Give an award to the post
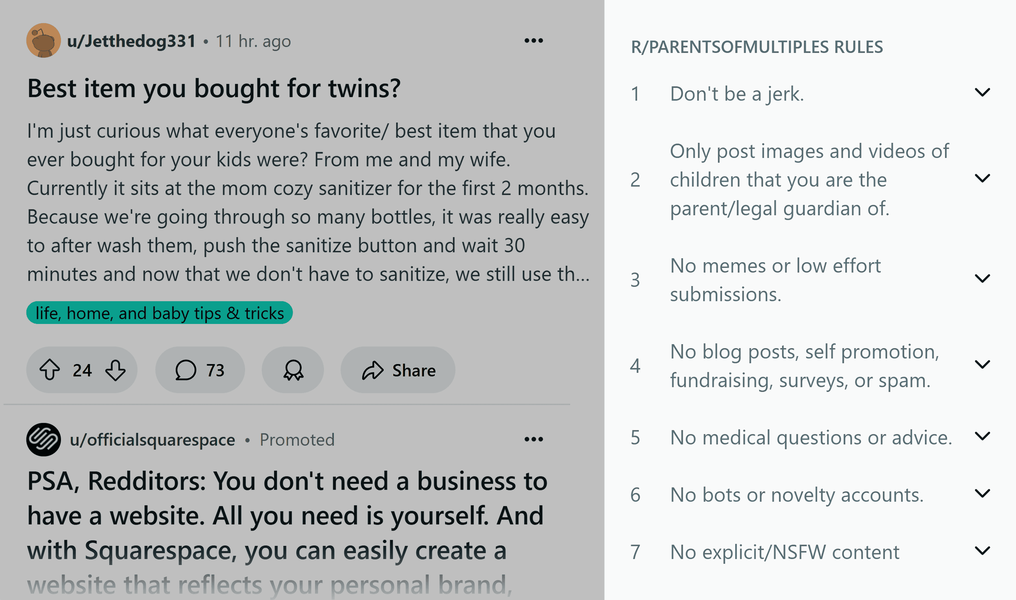 pyautogui.click(x=293, y=370)
